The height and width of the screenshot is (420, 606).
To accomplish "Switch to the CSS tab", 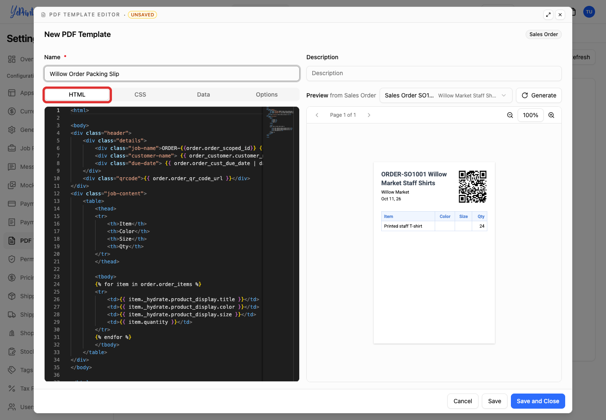I will (x=140, y=94).
